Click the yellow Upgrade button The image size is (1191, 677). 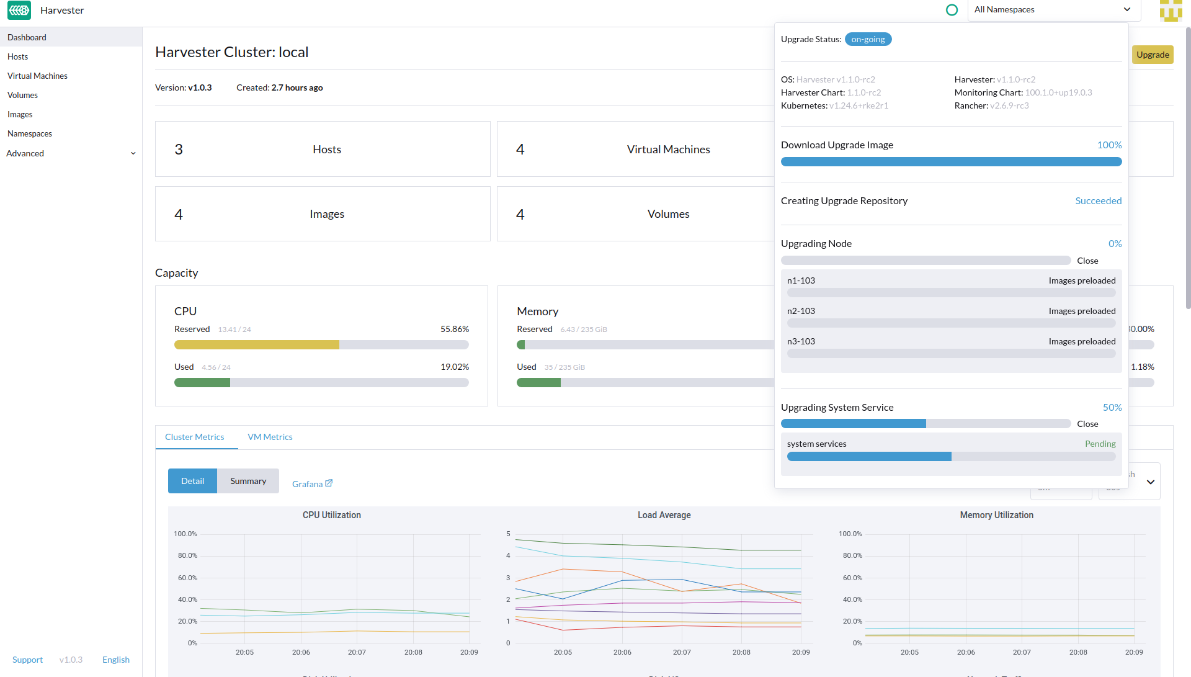[1153, 55]
